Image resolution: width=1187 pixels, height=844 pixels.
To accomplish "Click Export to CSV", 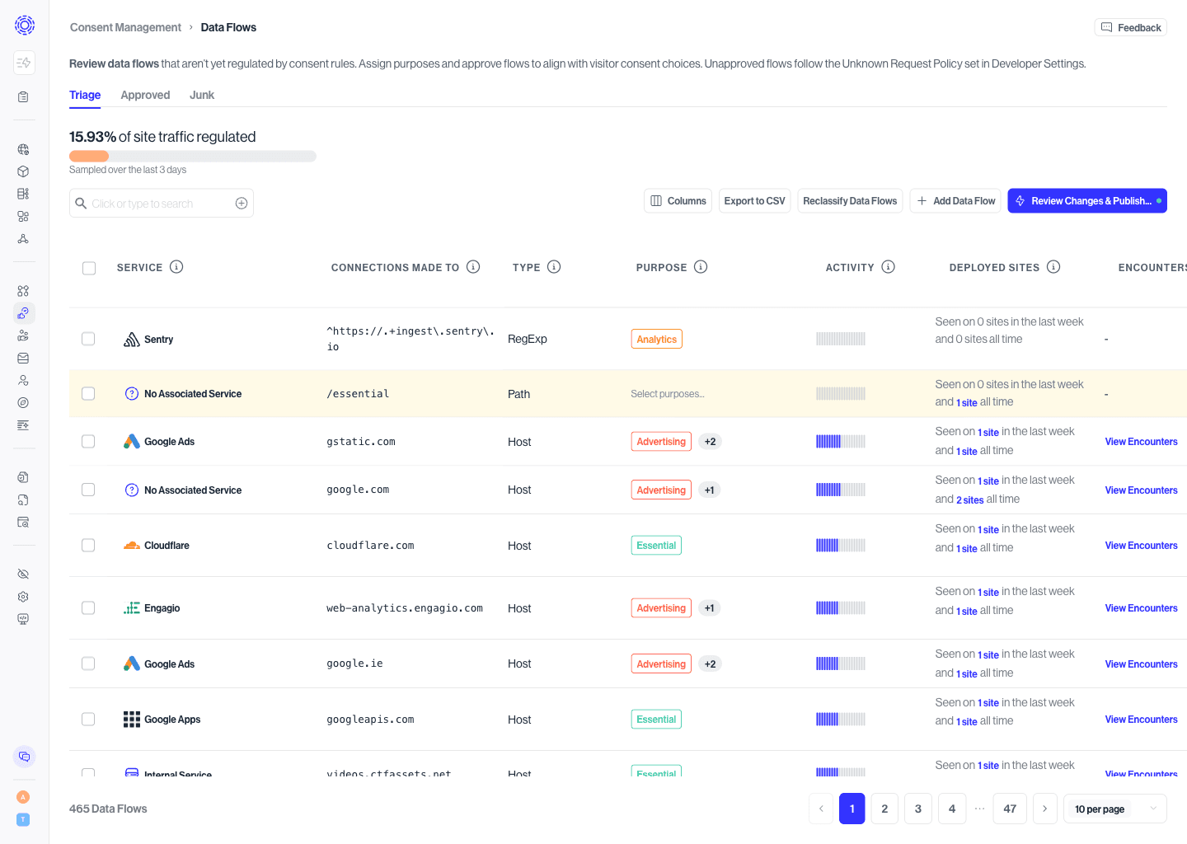I will point(755,201).
